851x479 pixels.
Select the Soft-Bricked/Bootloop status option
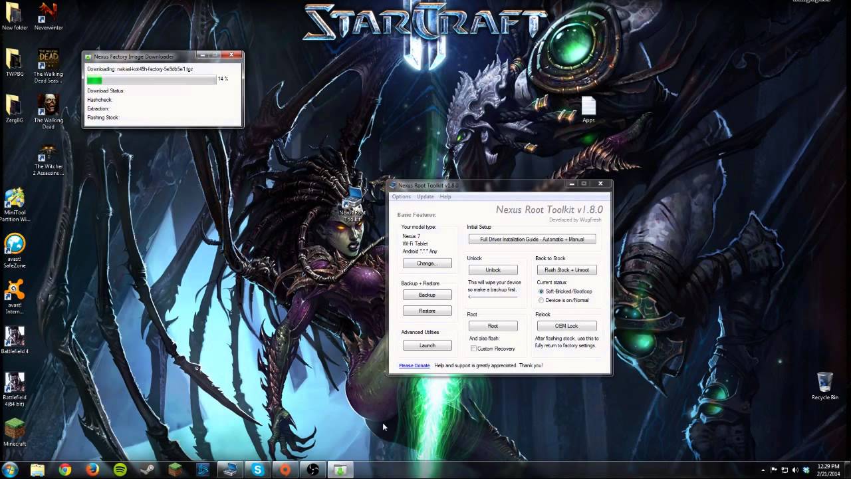pyautogui.click(x=565, y=291)
